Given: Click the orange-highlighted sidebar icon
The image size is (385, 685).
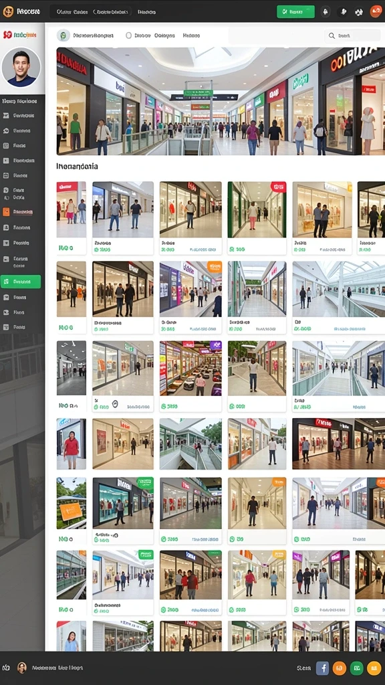Looking at the screenshot, I should point(6,212).
